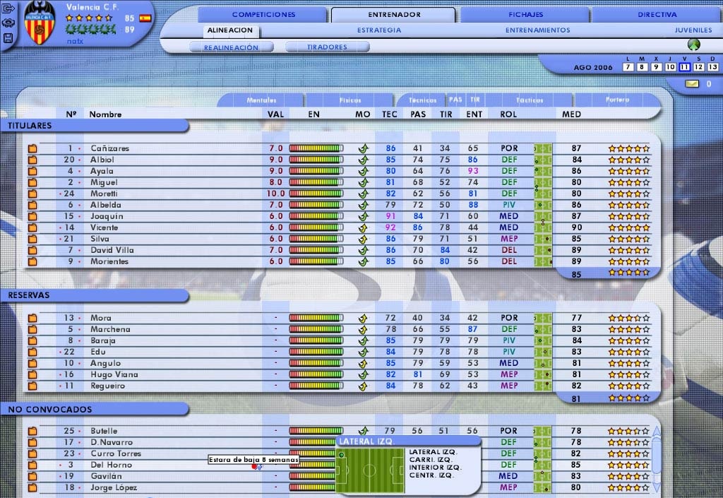Click the REALINEACIÓN button
The width and height of the screenshot is (723, 498).
click(231, 47)
